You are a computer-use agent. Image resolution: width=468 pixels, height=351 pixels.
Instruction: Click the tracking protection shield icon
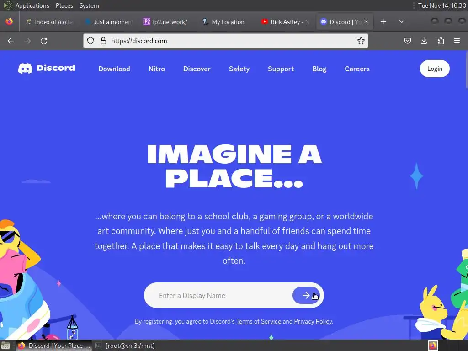(x=90, y=41)
